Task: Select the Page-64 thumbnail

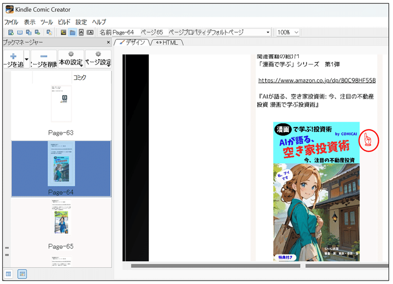Action: [61, 164]
